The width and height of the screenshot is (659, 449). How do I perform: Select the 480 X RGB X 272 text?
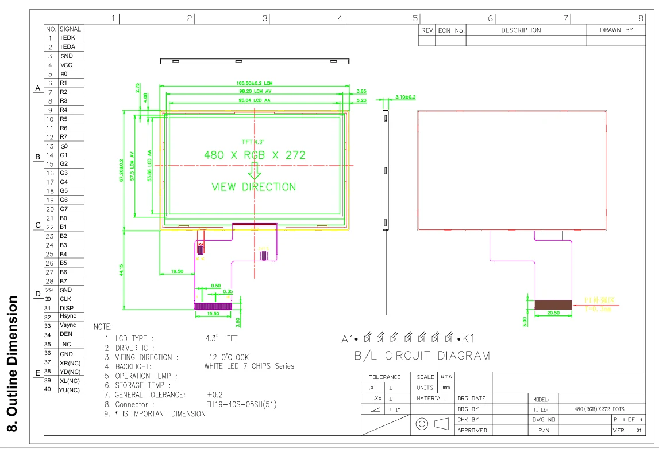(255, 155)
